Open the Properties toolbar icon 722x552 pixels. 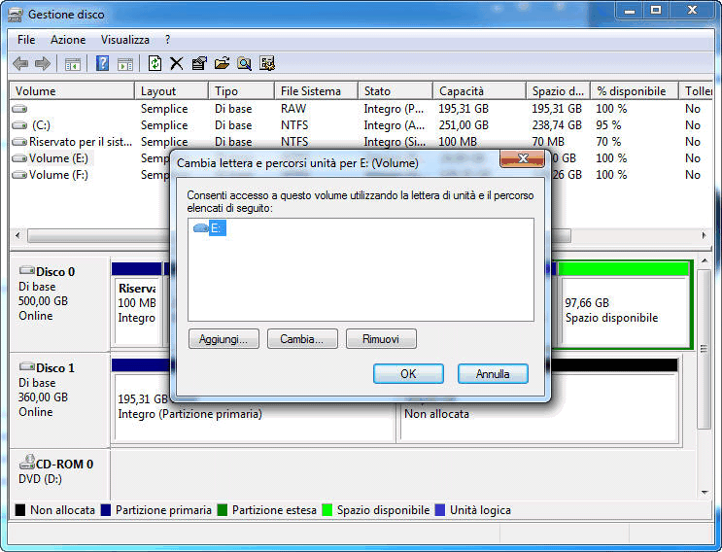[x=199, y=63]
